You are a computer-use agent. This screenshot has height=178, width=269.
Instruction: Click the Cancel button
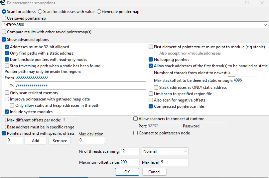[154, 172]
